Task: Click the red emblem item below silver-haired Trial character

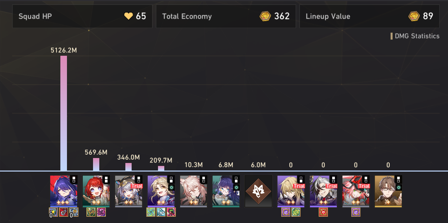Action: tap(323, 212)
